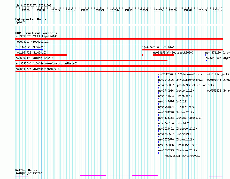Select the blue tick under nsv5716431

point(165,158)
